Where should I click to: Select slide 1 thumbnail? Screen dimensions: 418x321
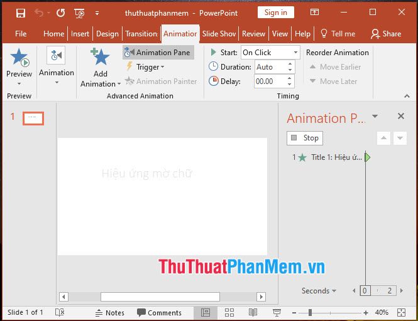pos(33,118)
